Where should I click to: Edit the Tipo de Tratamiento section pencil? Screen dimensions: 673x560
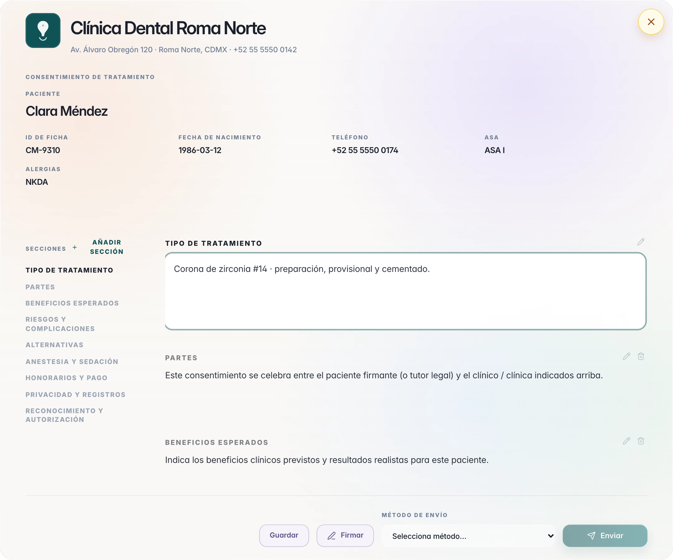pyautogui.click(x=641, y=242)
